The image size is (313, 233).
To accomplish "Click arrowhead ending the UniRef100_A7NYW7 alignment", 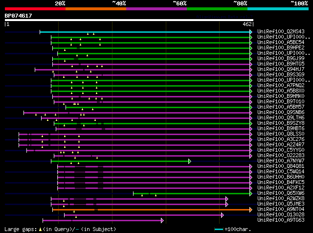I will click(x=190, y=161).
